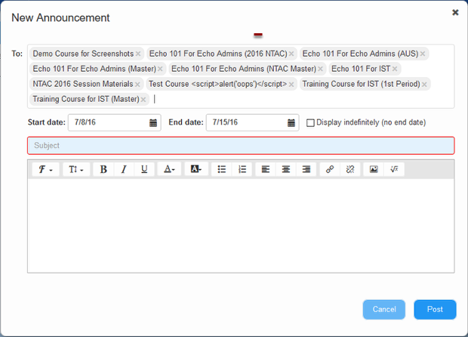Insert image into announcement
This screenshot has height=337, width=468.
pos(374,169)
